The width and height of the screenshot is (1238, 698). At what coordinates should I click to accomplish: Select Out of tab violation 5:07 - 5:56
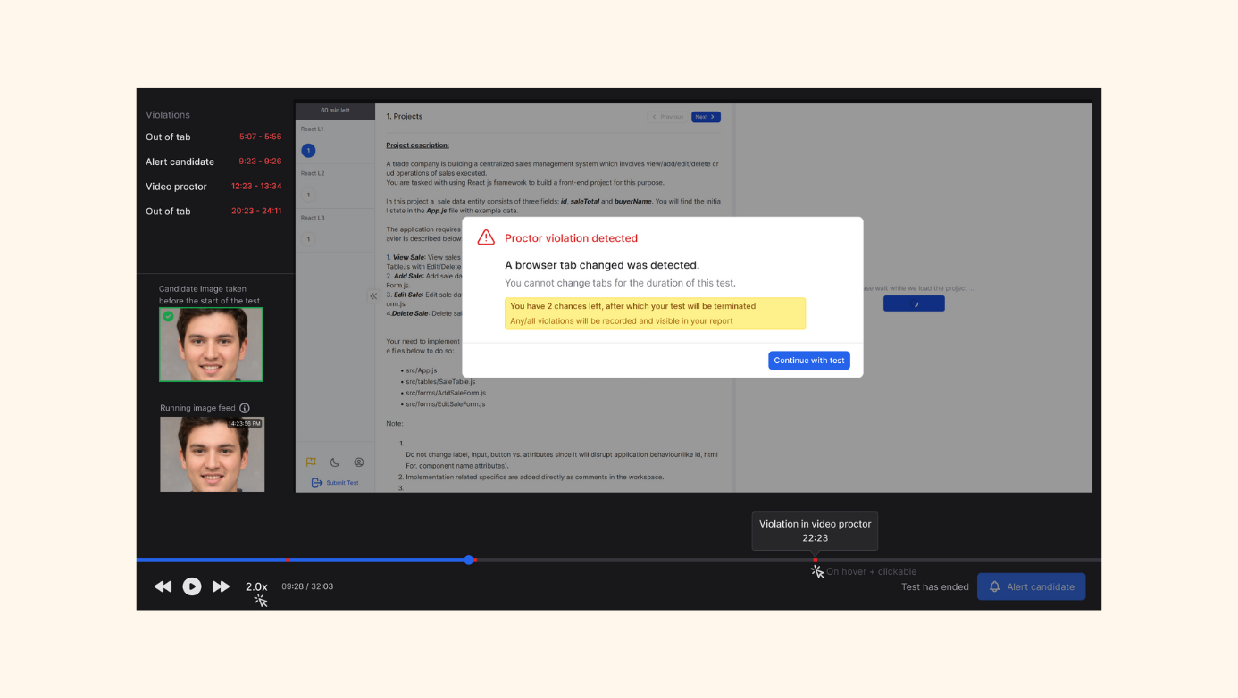pyautogui.click(x=213, y=137)
